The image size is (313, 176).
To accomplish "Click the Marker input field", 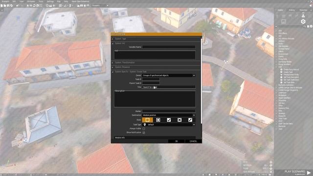I will coord(169,111).
